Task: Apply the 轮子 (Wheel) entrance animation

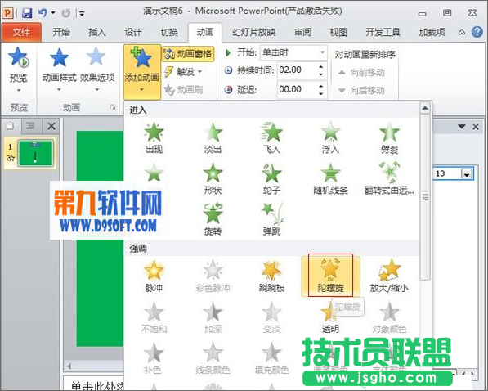Action: [x=271, y=179]
